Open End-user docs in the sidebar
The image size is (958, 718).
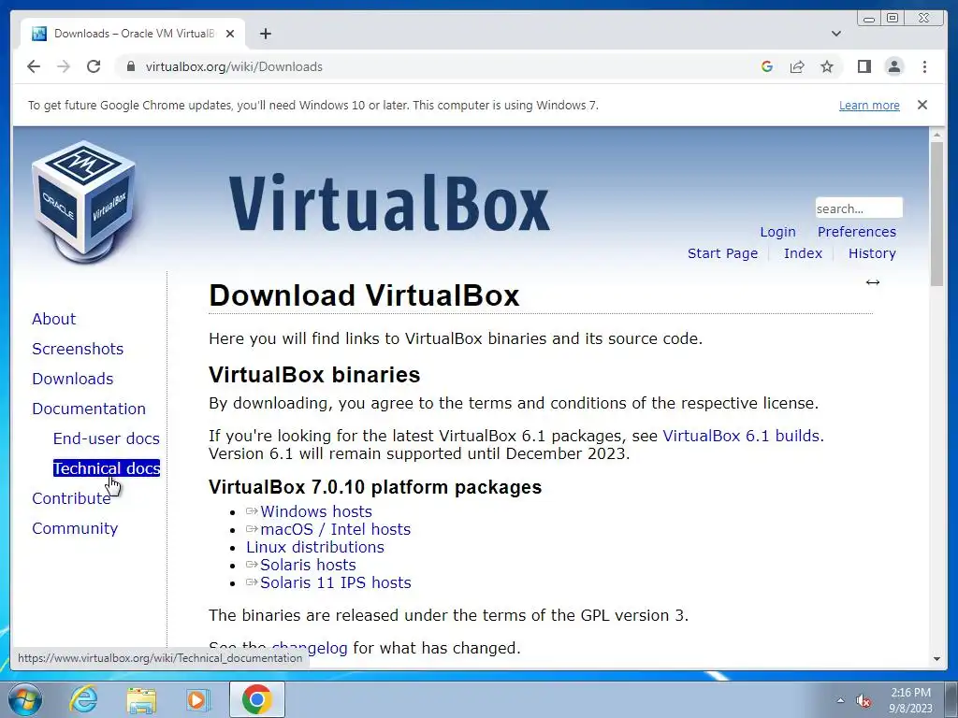point(107,438)
